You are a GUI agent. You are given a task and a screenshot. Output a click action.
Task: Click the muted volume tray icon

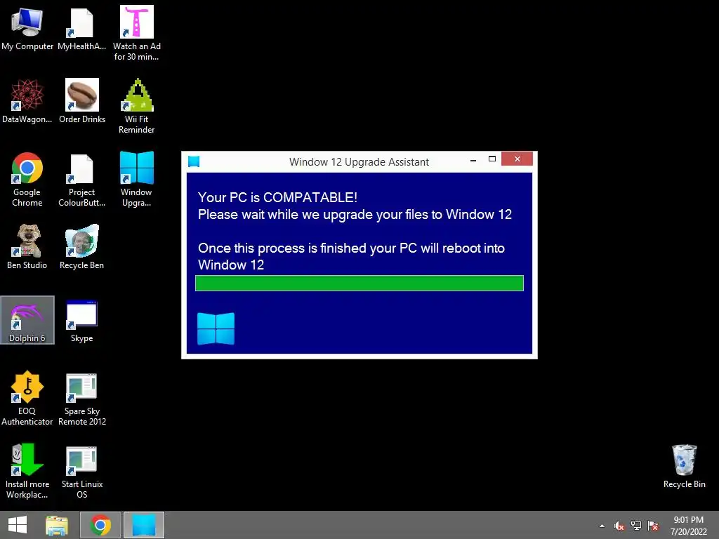pos(619,526)
